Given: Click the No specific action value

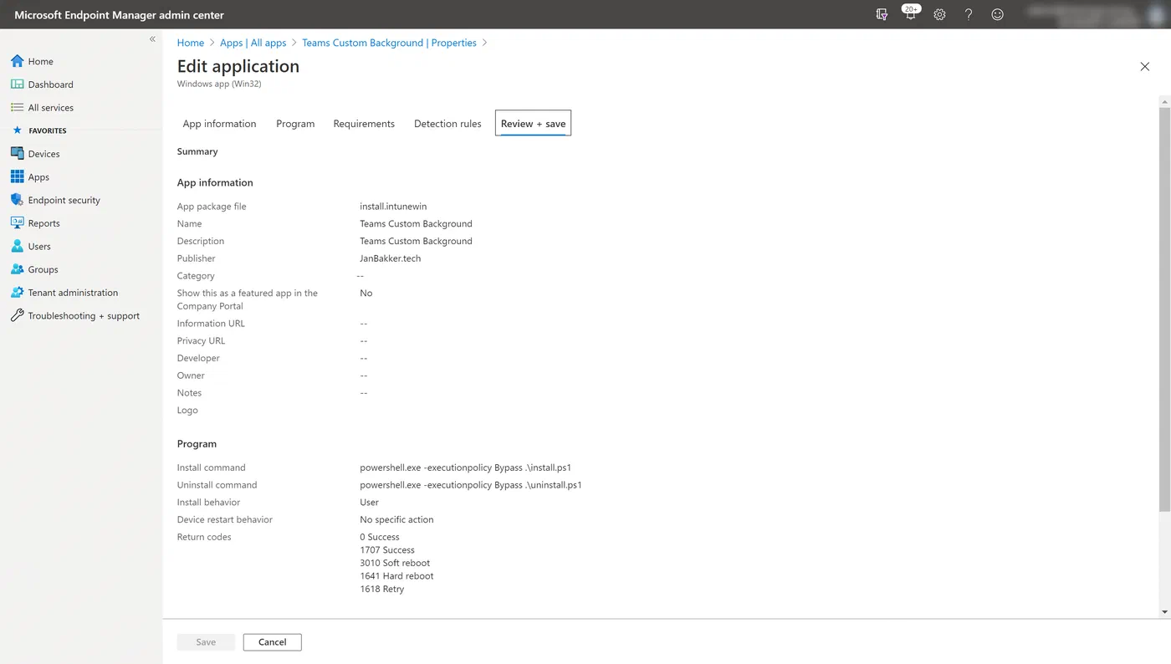Looking at the screenshot, I should click(396, 519).
